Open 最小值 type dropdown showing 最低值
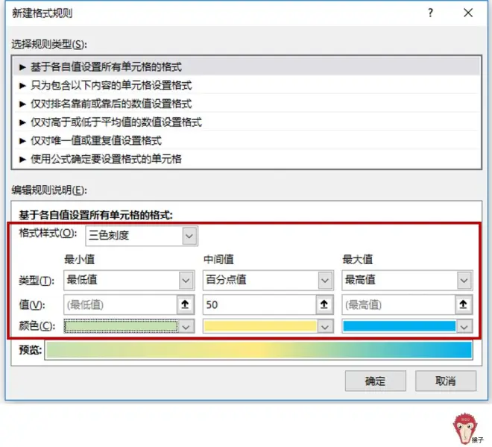492x447 pixels. click(x=129, y=280)
